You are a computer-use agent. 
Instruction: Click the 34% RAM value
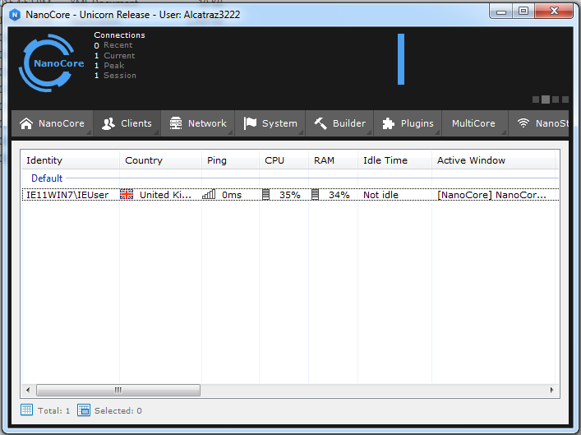click(339, 195)
